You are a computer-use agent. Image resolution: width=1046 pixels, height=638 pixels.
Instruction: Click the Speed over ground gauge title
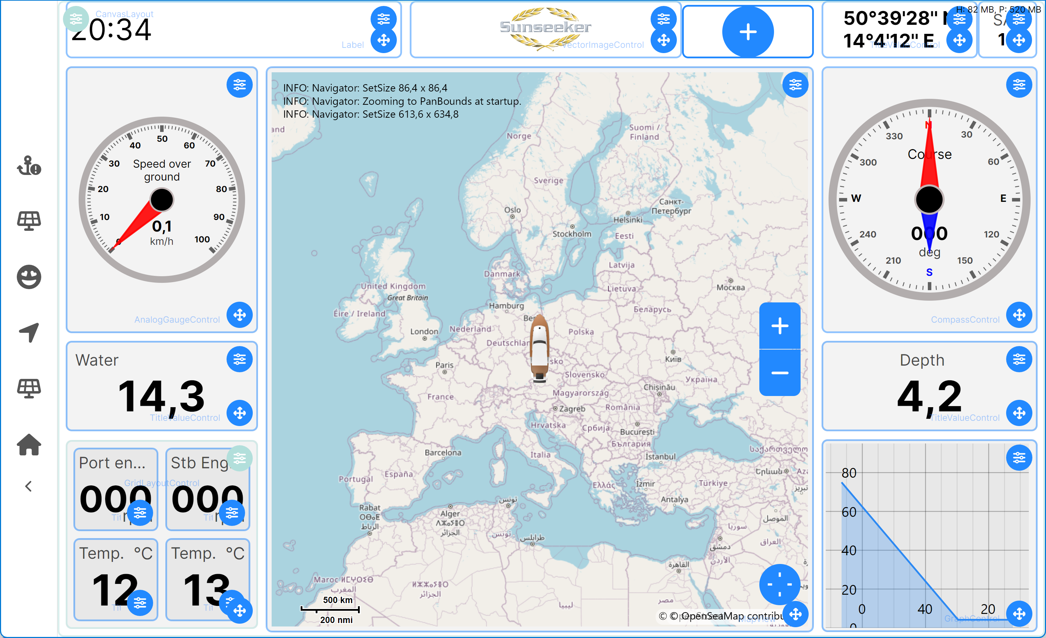(162, 170)
